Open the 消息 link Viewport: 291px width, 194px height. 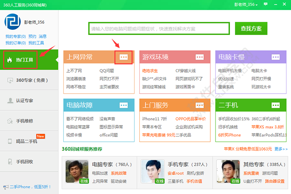point(43,36)
